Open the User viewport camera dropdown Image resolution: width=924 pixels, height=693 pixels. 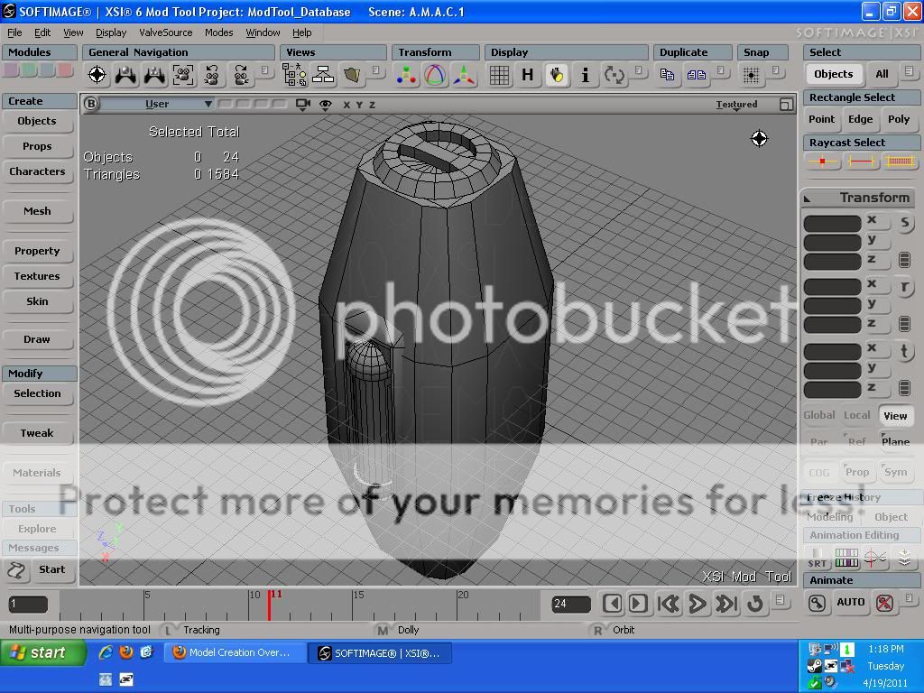pos(157,105)
